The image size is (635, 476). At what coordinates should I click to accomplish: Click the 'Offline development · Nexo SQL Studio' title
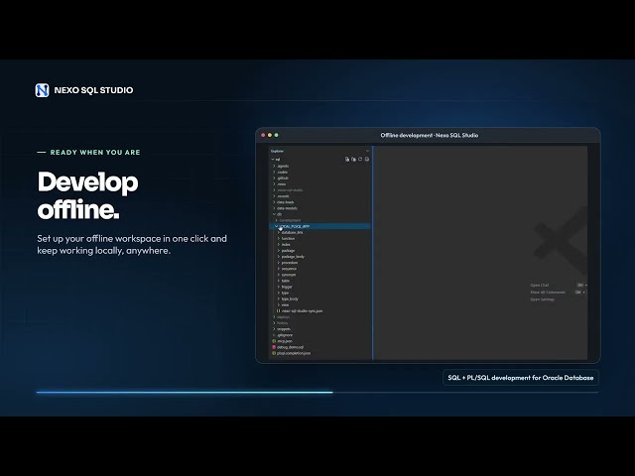(430, 135)
